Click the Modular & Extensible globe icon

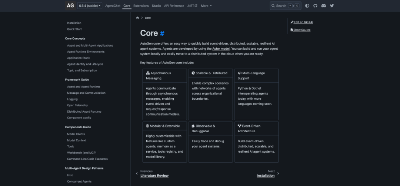(147, 126)
